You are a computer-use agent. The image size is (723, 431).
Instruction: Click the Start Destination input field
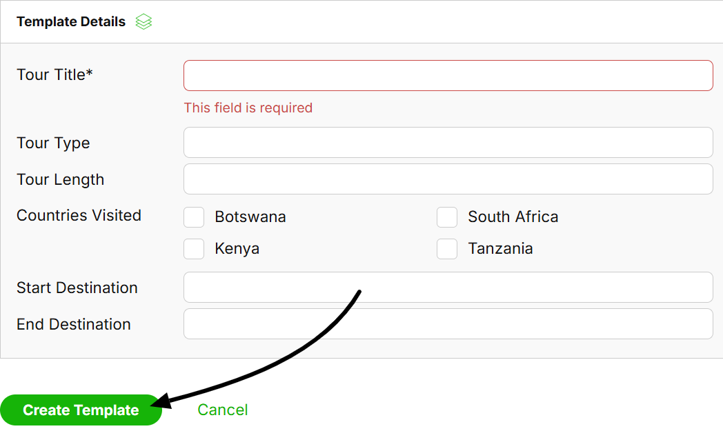point(448,287)
